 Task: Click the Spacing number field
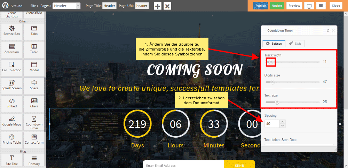click(x=272, y=123)
